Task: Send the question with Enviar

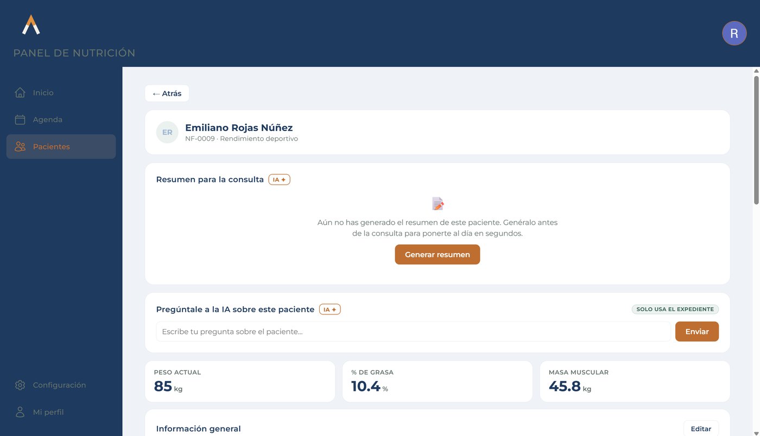Action: (x=697, y=331)
